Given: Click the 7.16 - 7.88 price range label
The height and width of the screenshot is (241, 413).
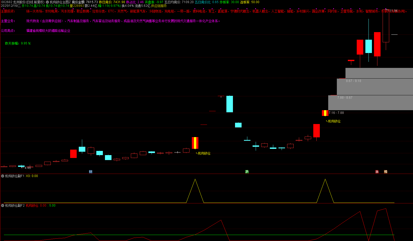Looking at the screenshot, I should click(x=336, y=113).
